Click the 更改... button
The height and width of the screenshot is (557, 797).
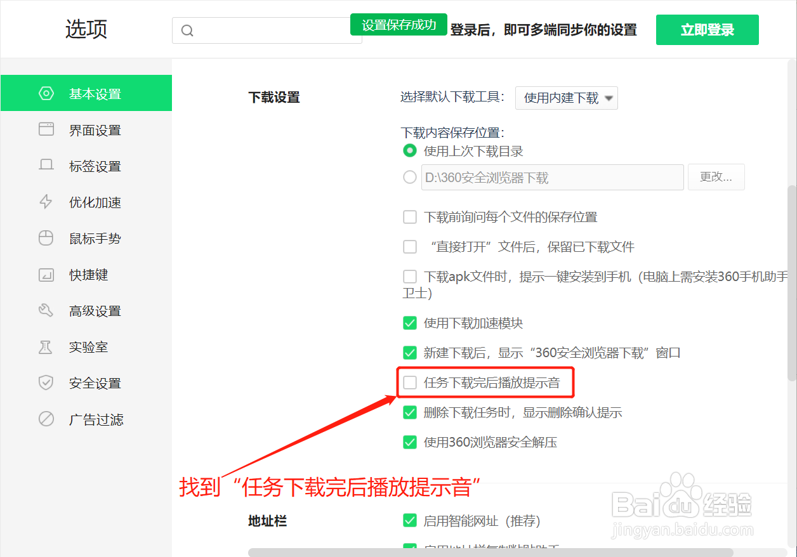(x=716, y=177)
